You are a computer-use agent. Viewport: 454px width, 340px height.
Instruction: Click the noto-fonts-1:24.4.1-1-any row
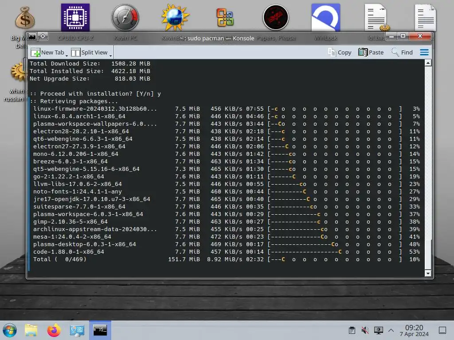(x=227, y=191)
